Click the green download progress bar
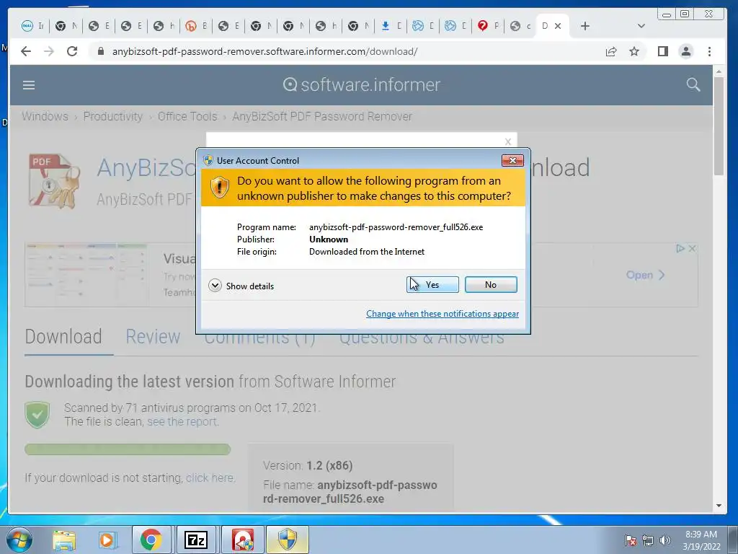 pos(128,449)
